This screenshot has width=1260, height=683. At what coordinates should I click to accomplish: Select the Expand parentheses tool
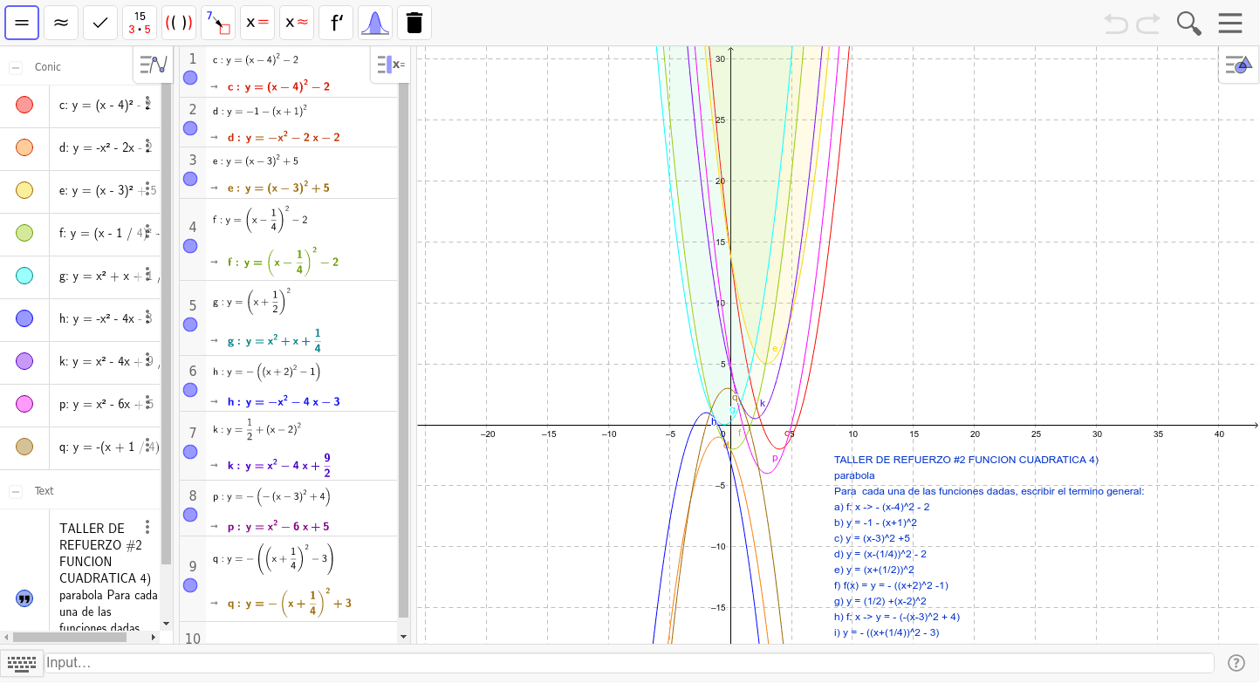tap(179, 23)
